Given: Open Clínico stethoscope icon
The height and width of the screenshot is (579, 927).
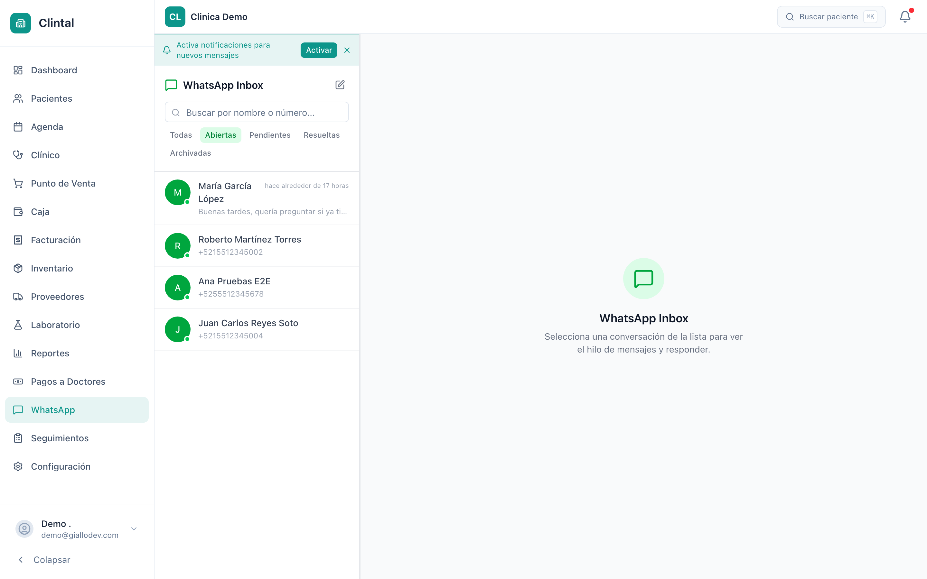Looking at the screenshot, I should (18, 155).
